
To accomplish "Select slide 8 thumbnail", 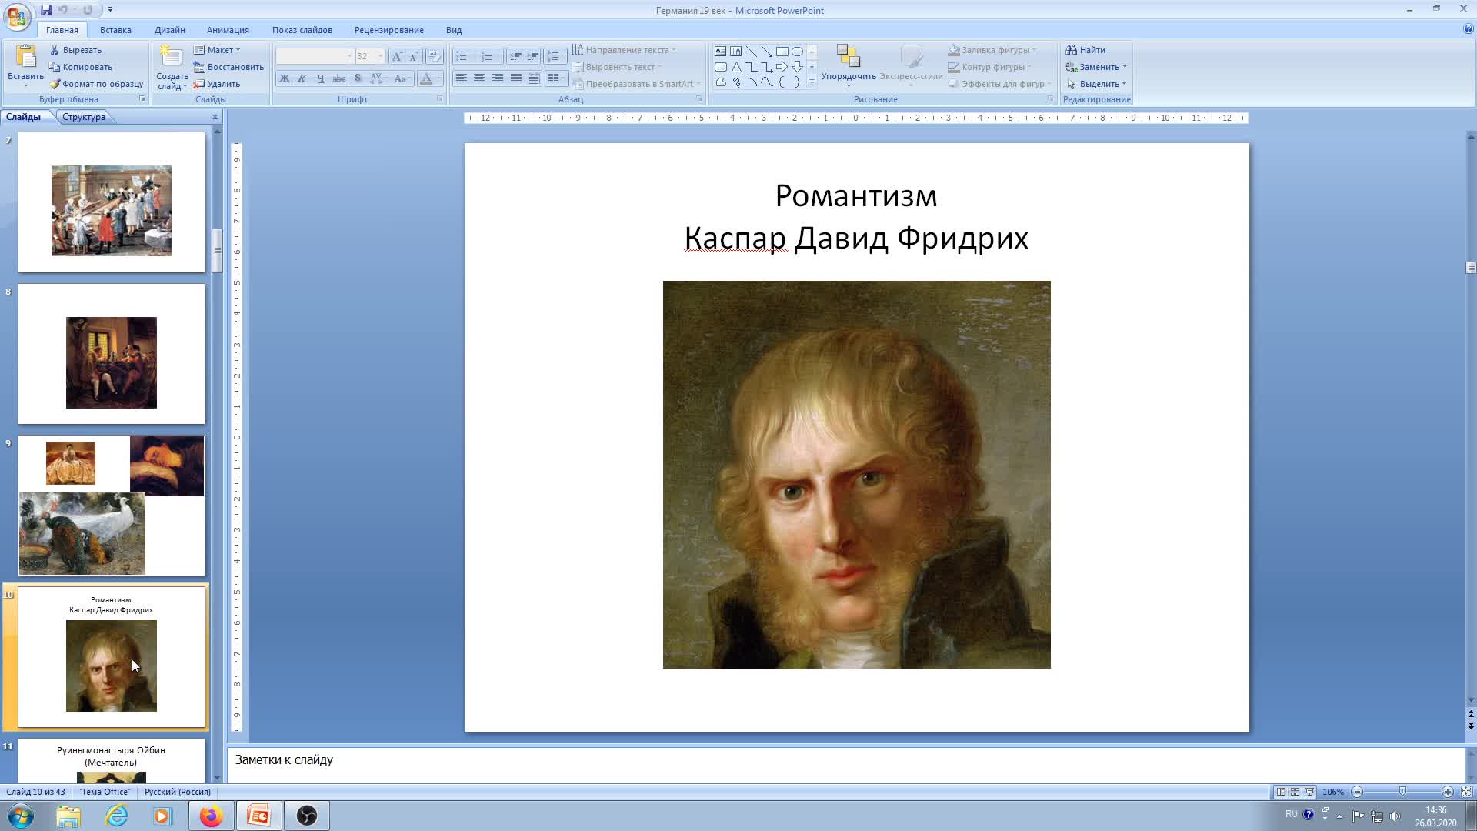I will click(x=112, y=354).
